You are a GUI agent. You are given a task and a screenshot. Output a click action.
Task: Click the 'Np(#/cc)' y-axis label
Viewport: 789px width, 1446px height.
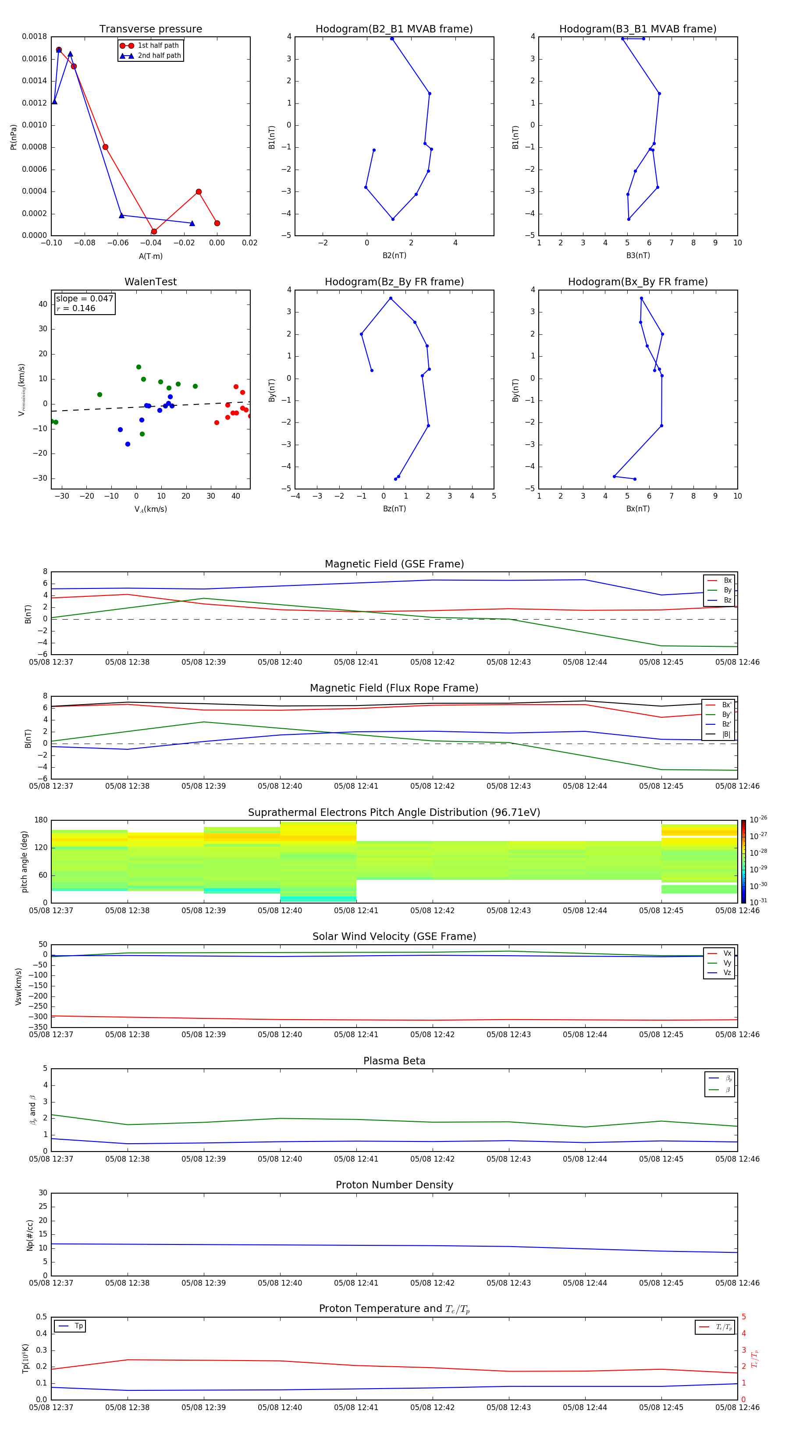point(30,1235)
